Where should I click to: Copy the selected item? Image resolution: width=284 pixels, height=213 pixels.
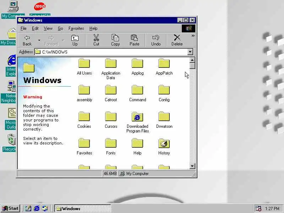click(x=115, y=40)
